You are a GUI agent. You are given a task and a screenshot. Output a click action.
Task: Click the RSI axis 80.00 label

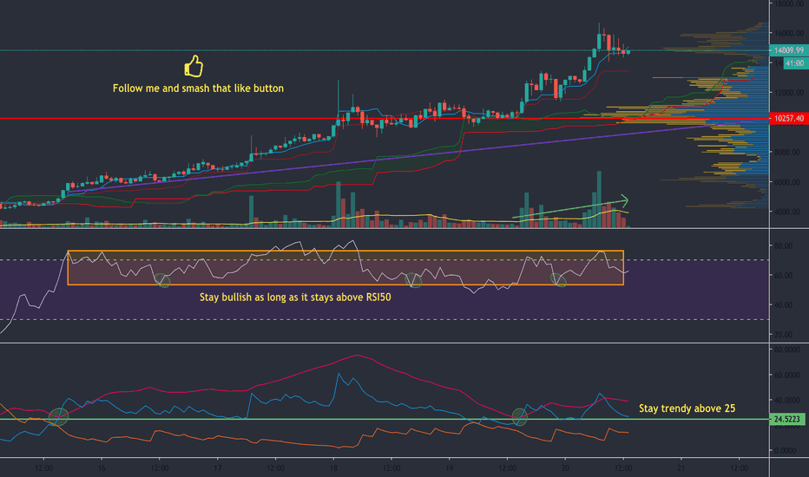(x=783, y=245)
